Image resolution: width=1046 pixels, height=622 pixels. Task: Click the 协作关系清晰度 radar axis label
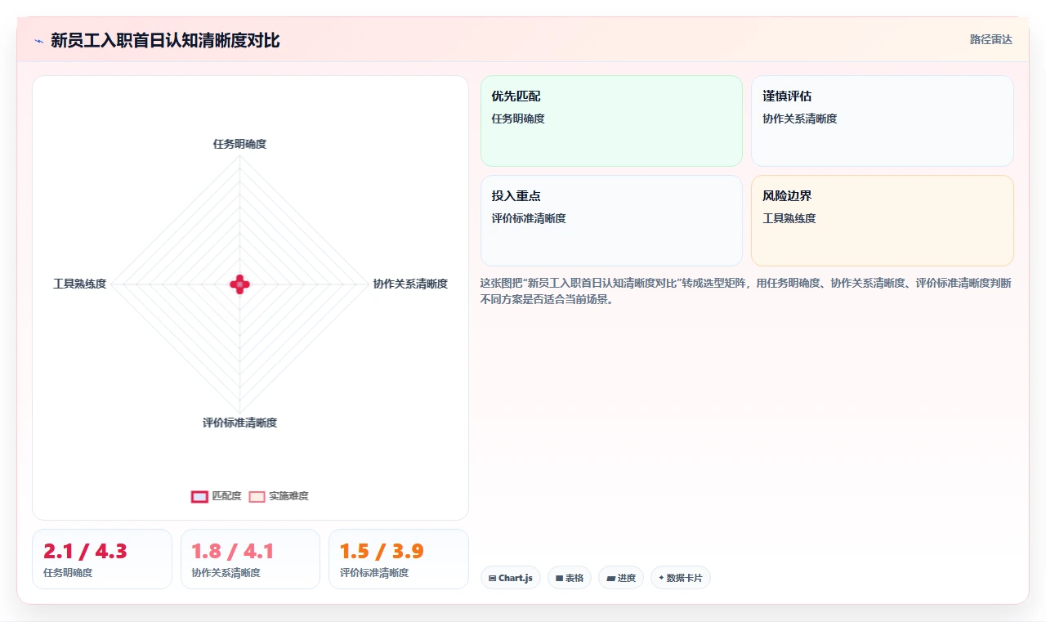point(410,284)
